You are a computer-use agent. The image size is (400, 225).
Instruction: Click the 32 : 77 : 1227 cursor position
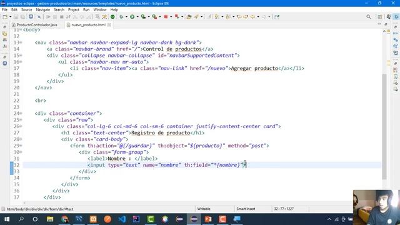[x=284, y=209]
